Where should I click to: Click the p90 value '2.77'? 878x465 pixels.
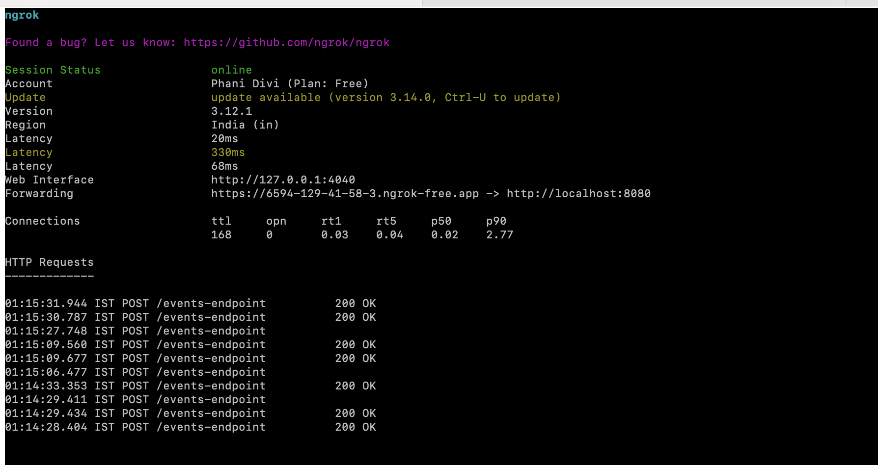499,235
